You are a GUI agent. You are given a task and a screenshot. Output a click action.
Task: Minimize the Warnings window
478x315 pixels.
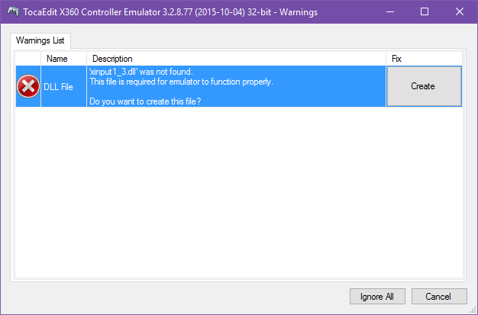tap(390, 12)
